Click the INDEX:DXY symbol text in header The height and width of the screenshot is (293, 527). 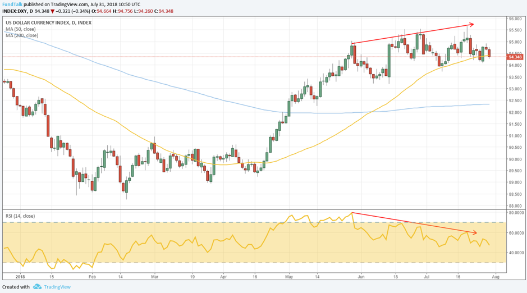(15, 11)
